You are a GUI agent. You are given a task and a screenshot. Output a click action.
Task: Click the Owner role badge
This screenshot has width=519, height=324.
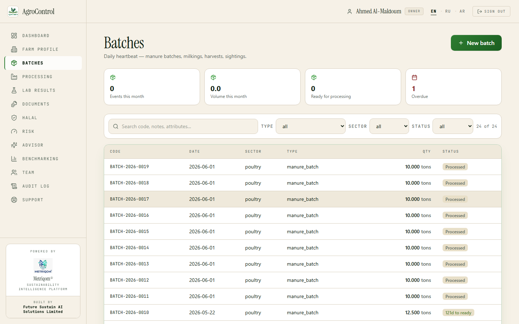tap(414, 11)
